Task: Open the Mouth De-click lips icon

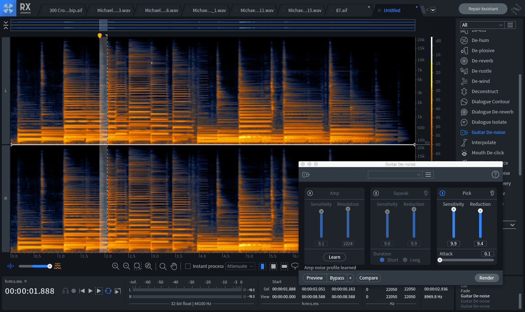Action: point(464,153)
